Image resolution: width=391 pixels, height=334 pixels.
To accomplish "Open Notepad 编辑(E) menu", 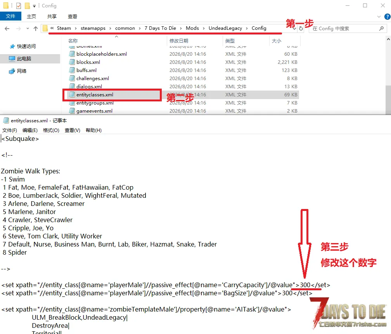I will (30, 130).
